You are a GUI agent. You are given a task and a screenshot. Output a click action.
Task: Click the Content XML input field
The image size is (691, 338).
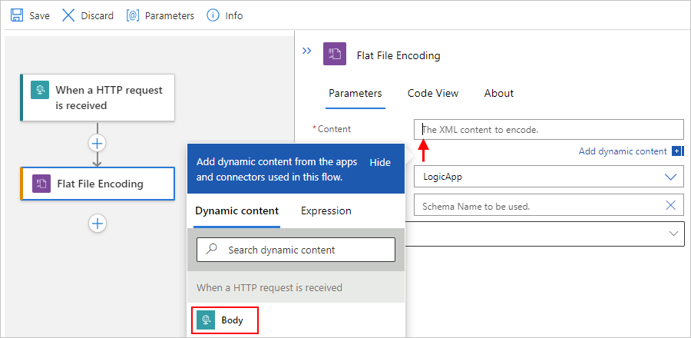pyautogui.click(x=548, y=129)
